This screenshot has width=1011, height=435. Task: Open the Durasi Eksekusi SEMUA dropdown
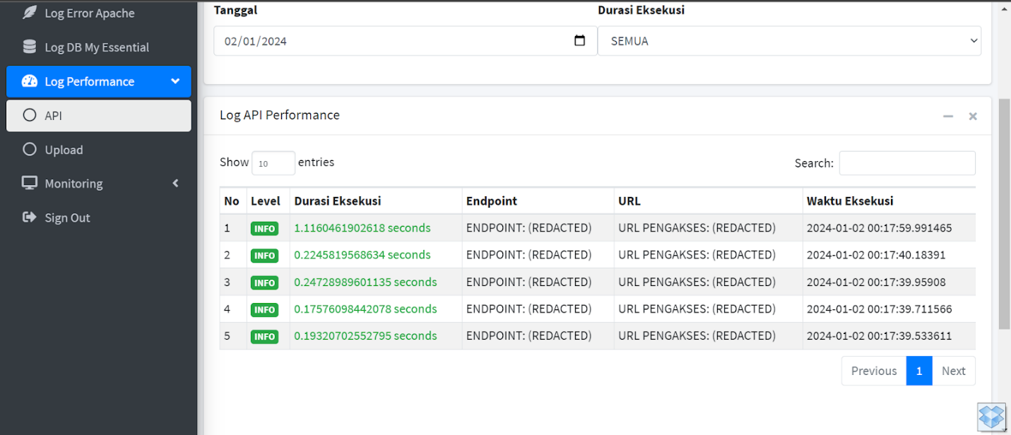pos(789,41)
